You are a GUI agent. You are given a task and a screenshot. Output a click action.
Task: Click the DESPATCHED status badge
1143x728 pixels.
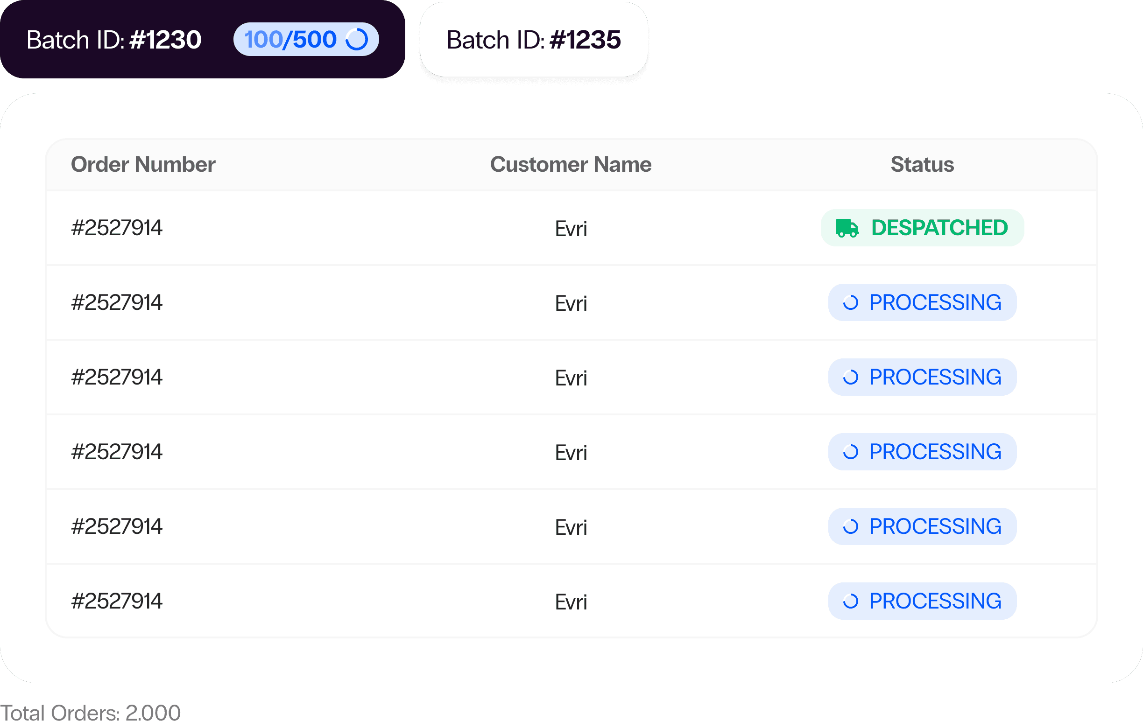pos(922,228)
